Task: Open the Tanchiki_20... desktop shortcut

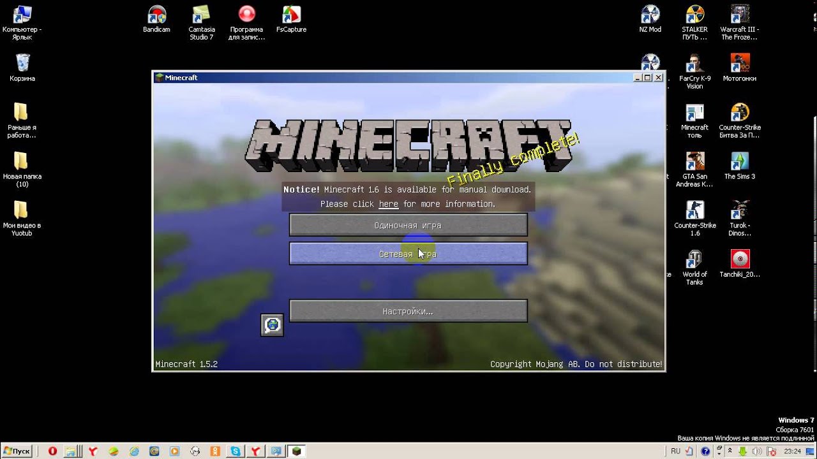Action: [740, 263]
